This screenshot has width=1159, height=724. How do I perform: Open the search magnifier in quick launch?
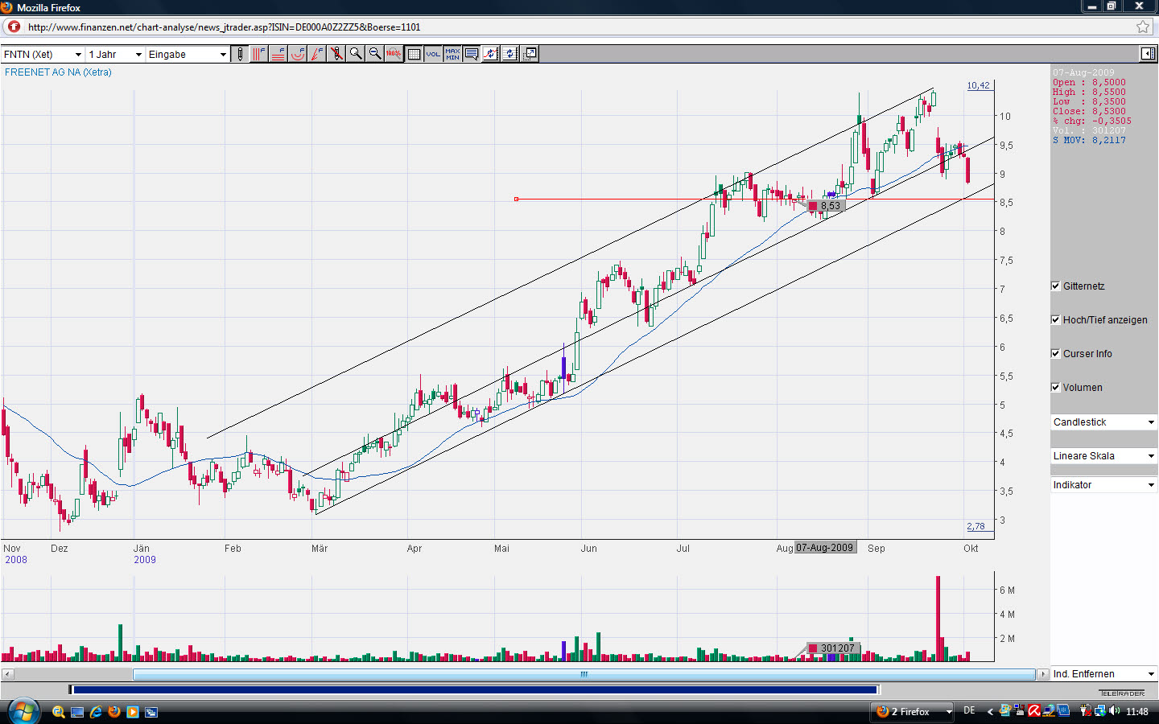click(x=59, y=712)
